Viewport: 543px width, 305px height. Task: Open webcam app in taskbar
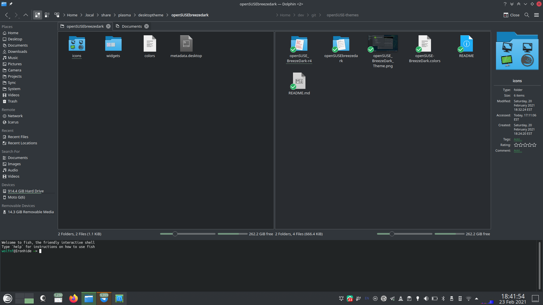point(43,299)
